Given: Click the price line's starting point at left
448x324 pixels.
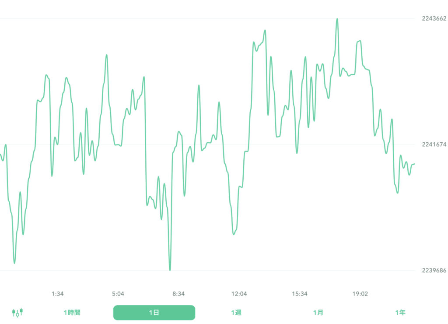Looking at the screenshot, I should coord(0,154).
